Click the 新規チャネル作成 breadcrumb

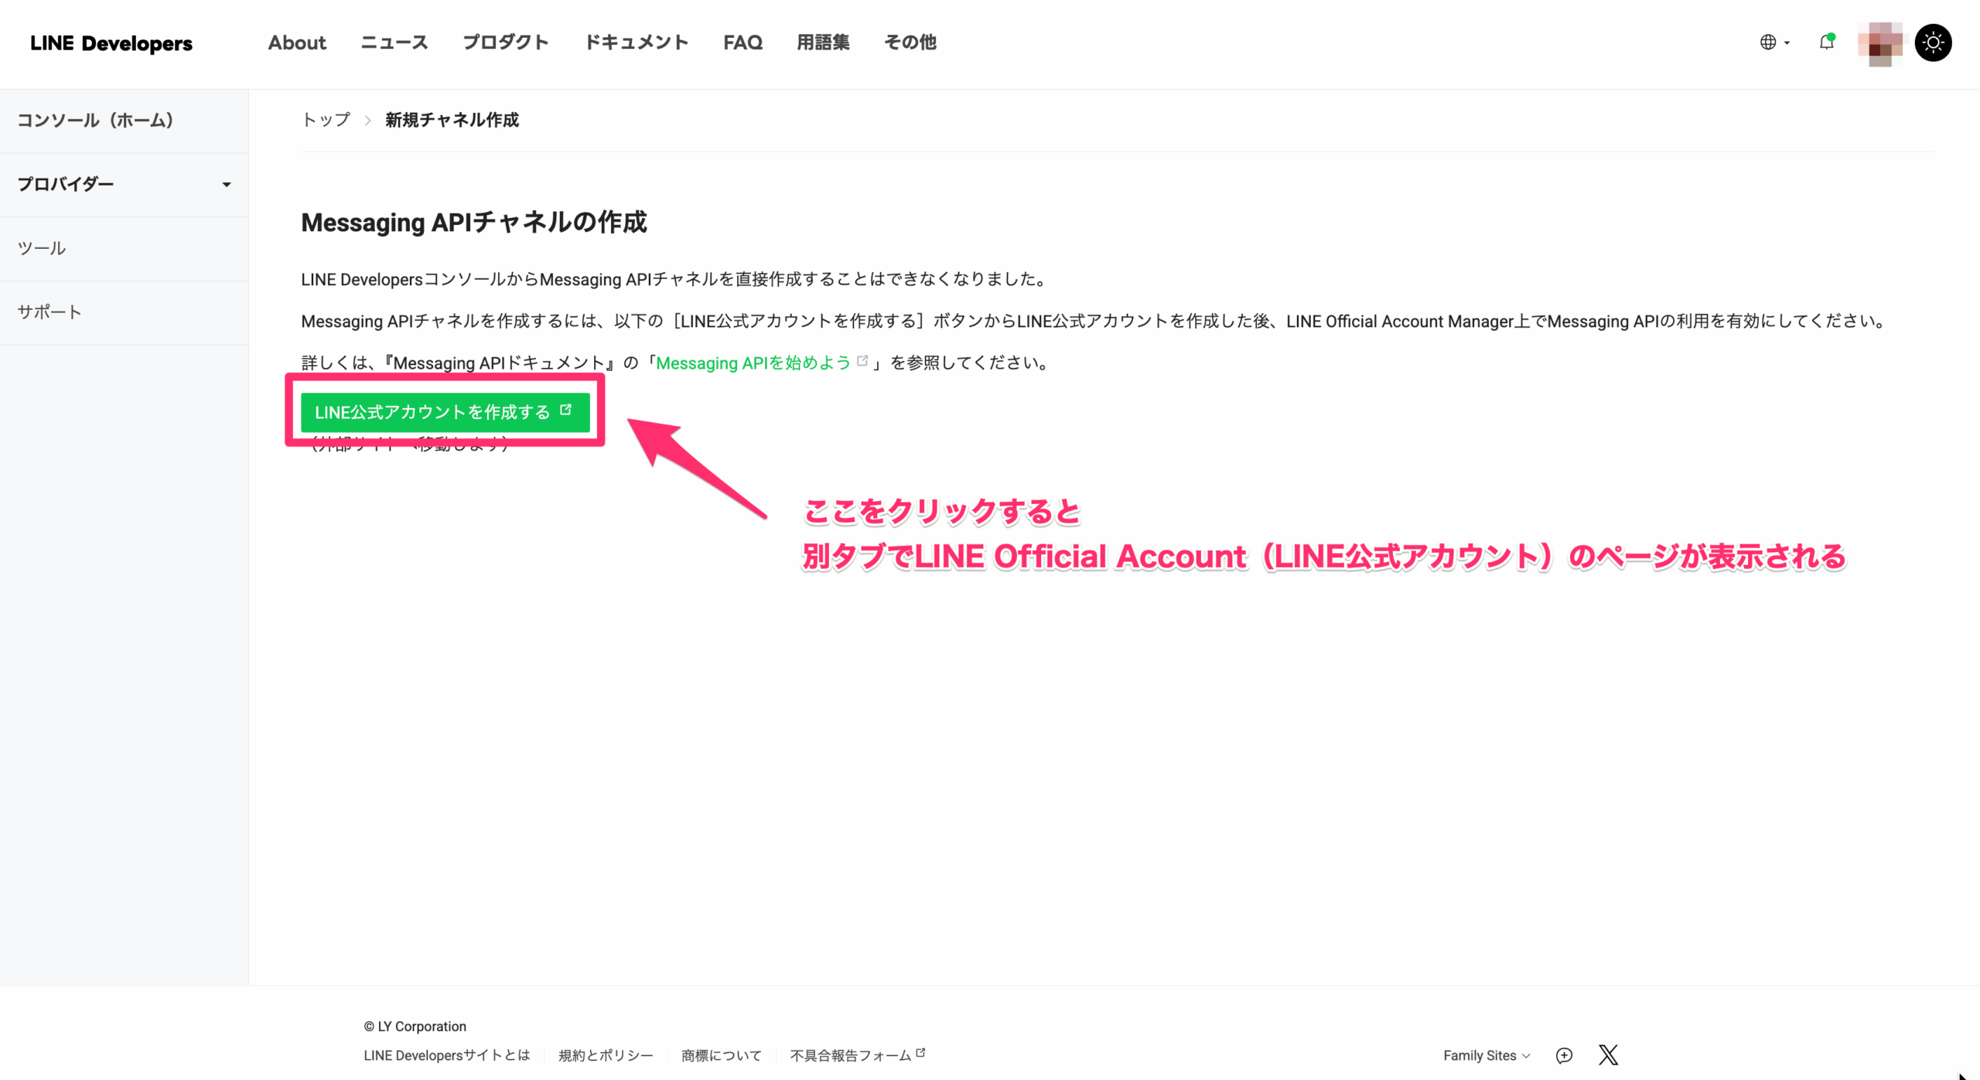452,120
